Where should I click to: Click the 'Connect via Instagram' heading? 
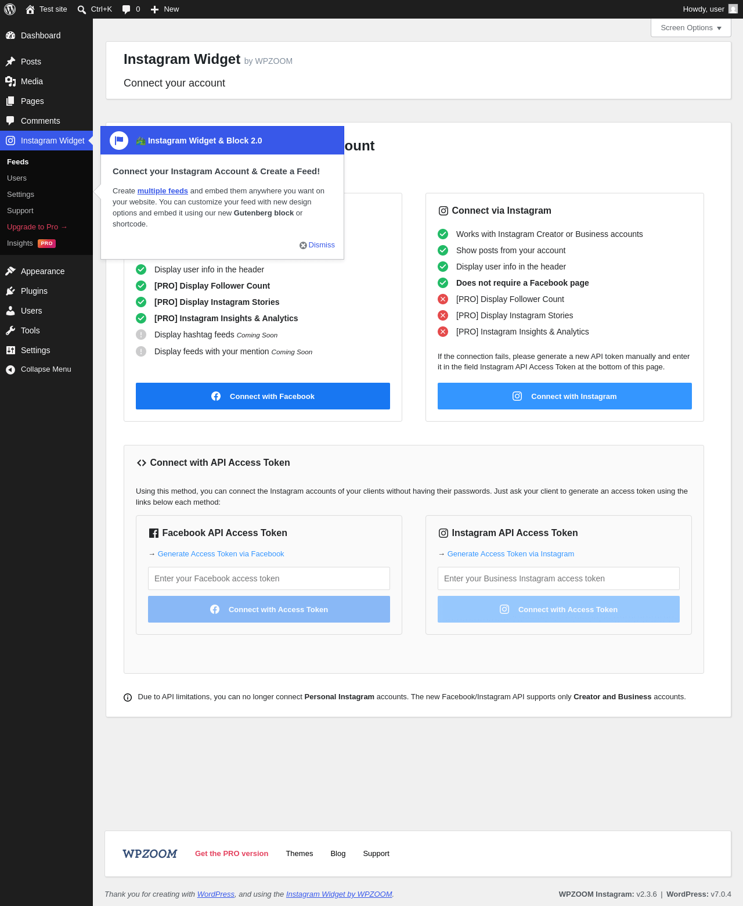[502, 211]
